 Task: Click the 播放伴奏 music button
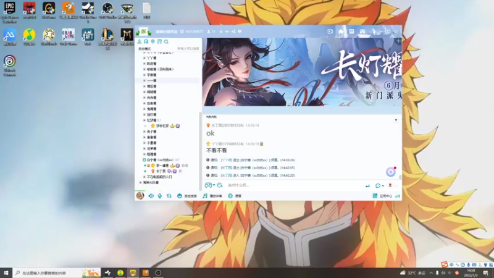[212, 196]
